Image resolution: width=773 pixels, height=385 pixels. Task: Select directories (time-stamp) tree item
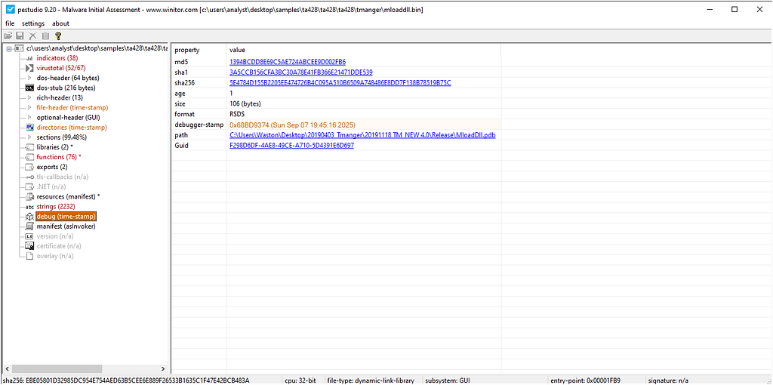[72, 127]
